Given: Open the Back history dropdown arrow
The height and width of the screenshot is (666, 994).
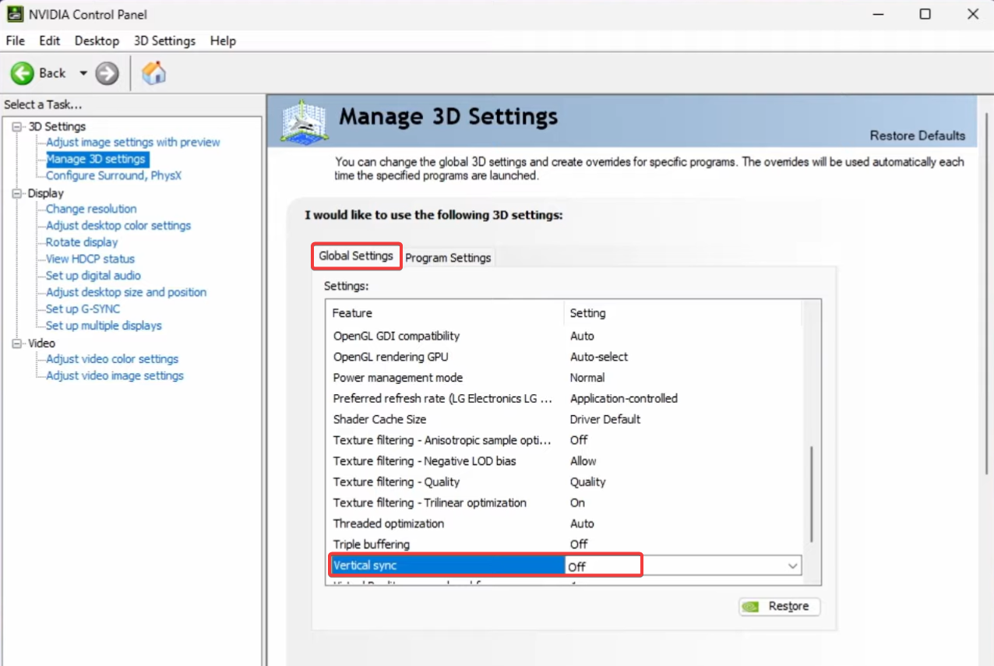Looking at the screenshot, I should point(83,73).
